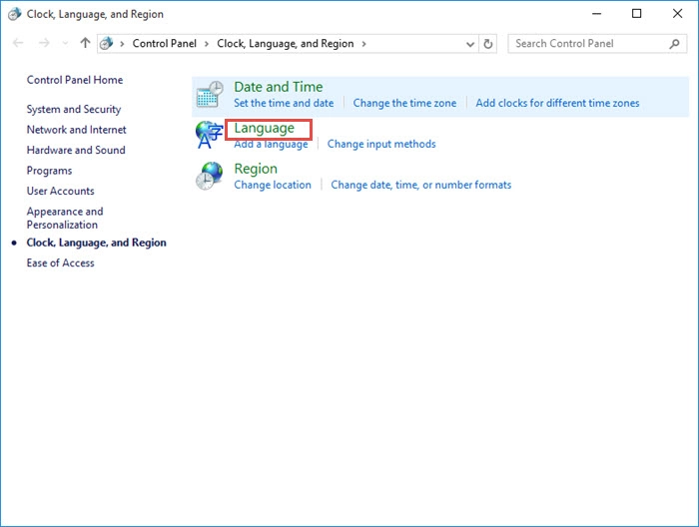
Task: Click Change input methods
Action: coord(381,144)
